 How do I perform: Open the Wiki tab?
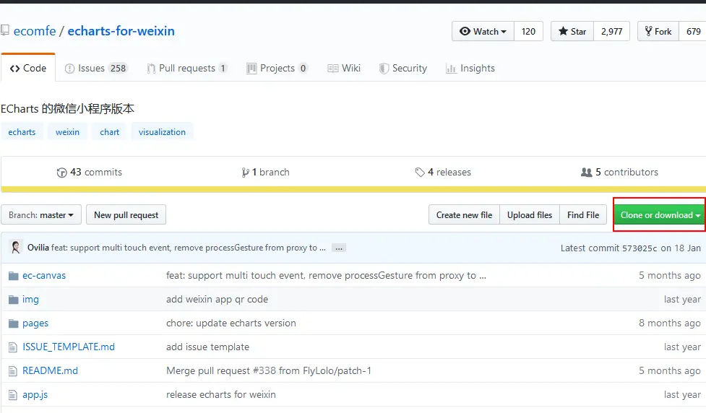pyautogui.click(x=344, y=68)
